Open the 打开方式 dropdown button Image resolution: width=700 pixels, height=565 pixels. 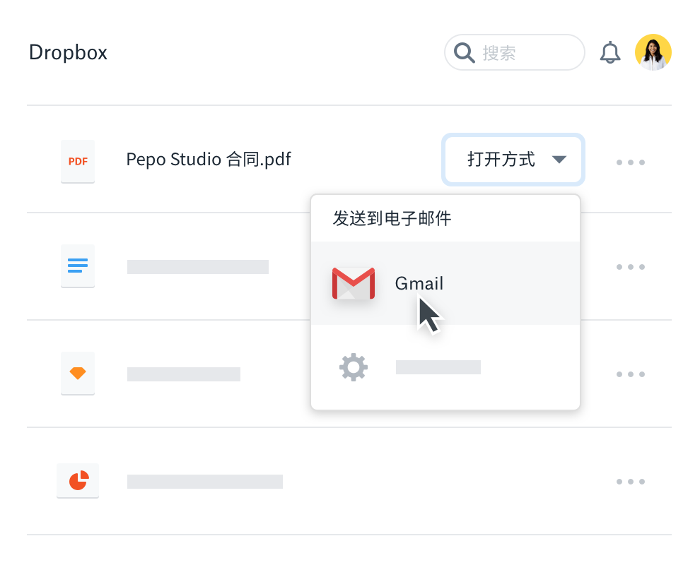[x=513, y=159]
